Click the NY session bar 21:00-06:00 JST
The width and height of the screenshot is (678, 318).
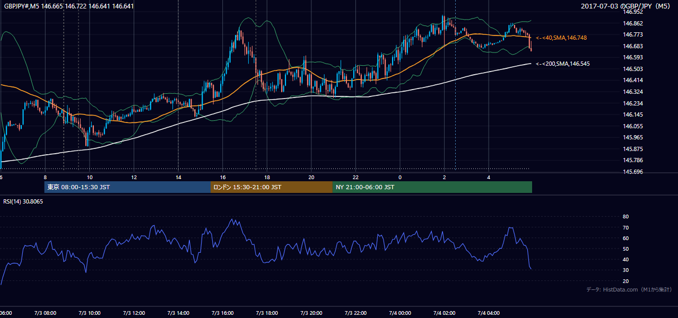(432, 187)
